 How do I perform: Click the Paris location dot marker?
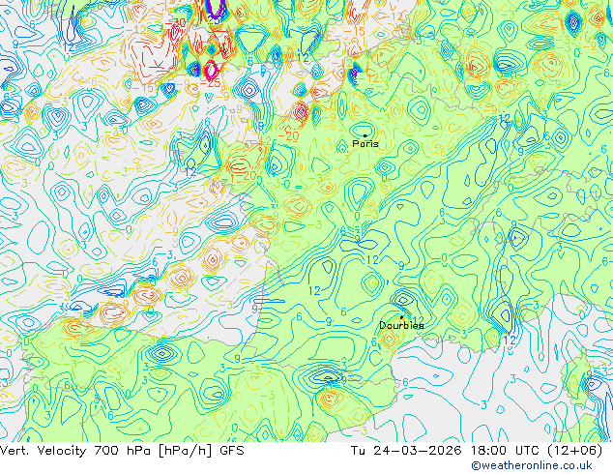coord(365,135)
